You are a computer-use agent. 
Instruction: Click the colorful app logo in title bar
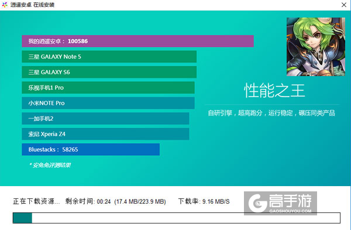tap(5, 5)
